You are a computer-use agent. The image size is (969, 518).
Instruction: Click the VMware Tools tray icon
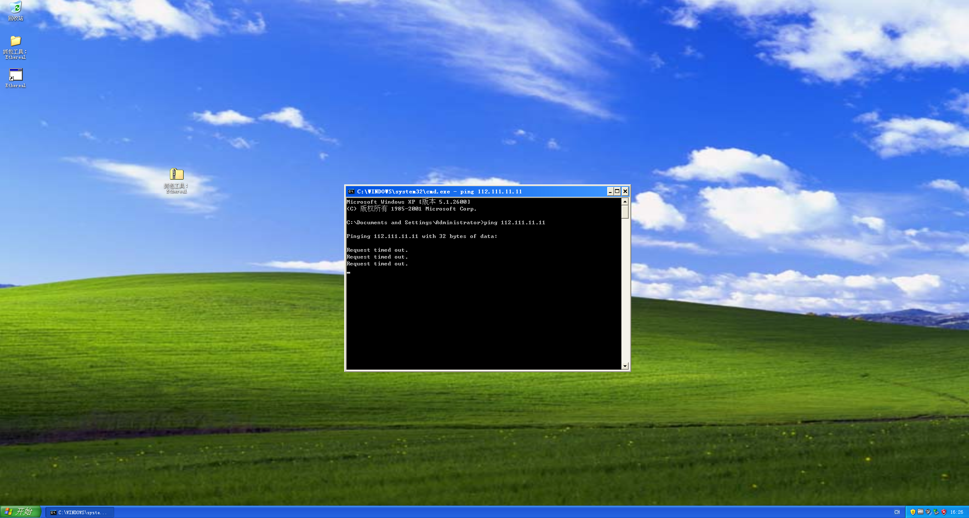tap(921, 512)
